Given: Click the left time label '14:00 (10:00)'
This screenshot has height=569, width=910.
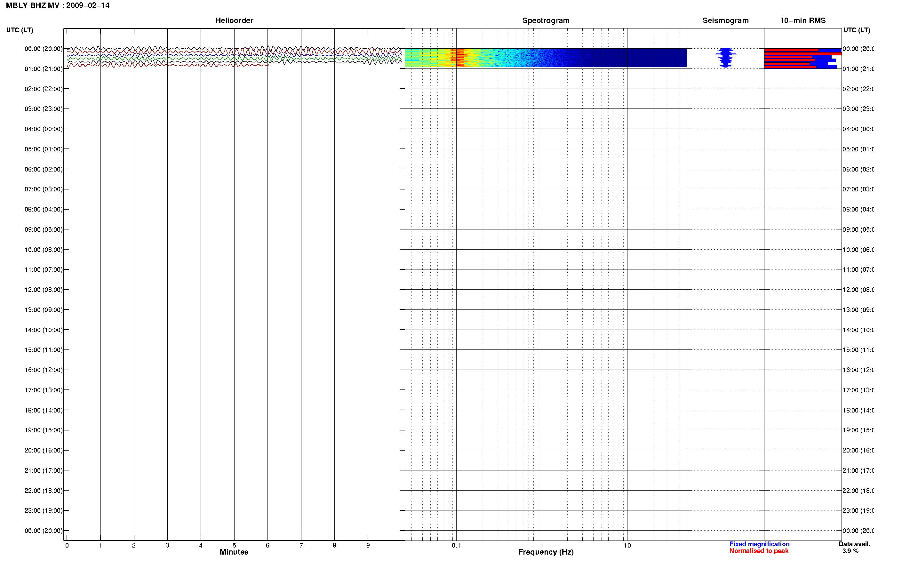Looking at the screenshot, I should tap(44, 330).
